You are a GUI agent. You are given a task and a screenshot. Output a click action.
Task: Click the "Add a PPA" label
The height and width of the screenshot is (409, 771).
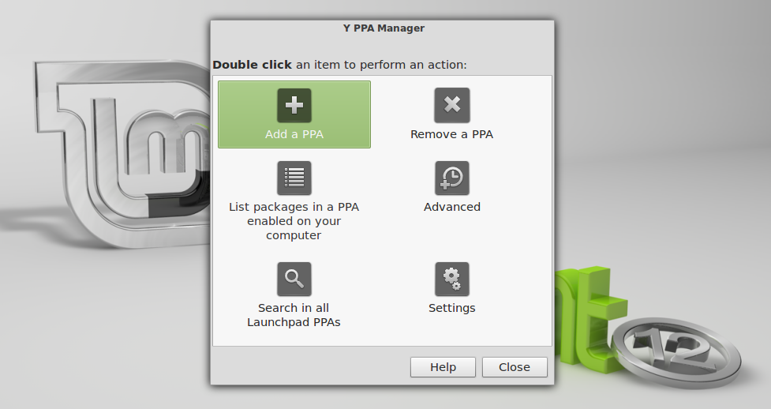tap(294, 134)
